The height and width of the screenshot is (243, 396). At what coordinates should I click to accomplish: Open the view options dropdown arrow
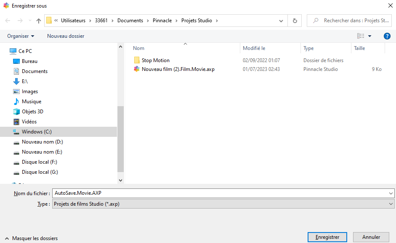370,36
